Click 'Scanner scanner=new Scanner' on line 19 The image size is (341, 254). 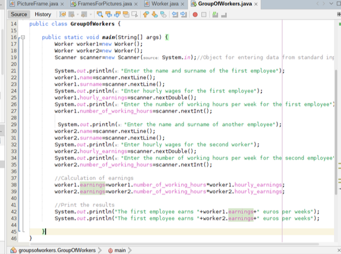(x=97, y=57)
